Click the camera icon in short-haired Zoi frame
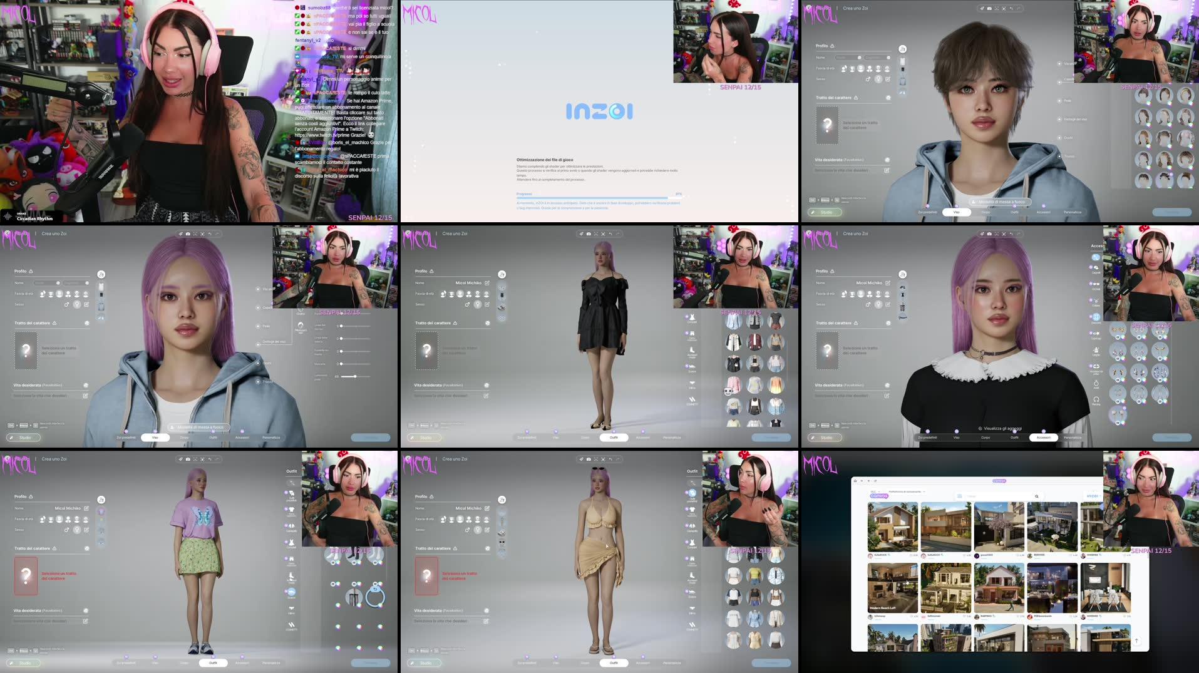This screenshot has height=673, width=1199. tap(989, 8)
